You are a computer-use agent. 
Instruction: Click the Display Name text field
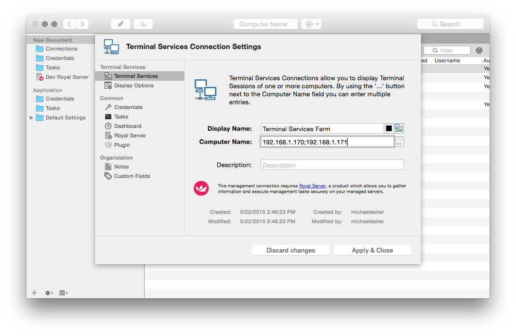tap(322, 128)
